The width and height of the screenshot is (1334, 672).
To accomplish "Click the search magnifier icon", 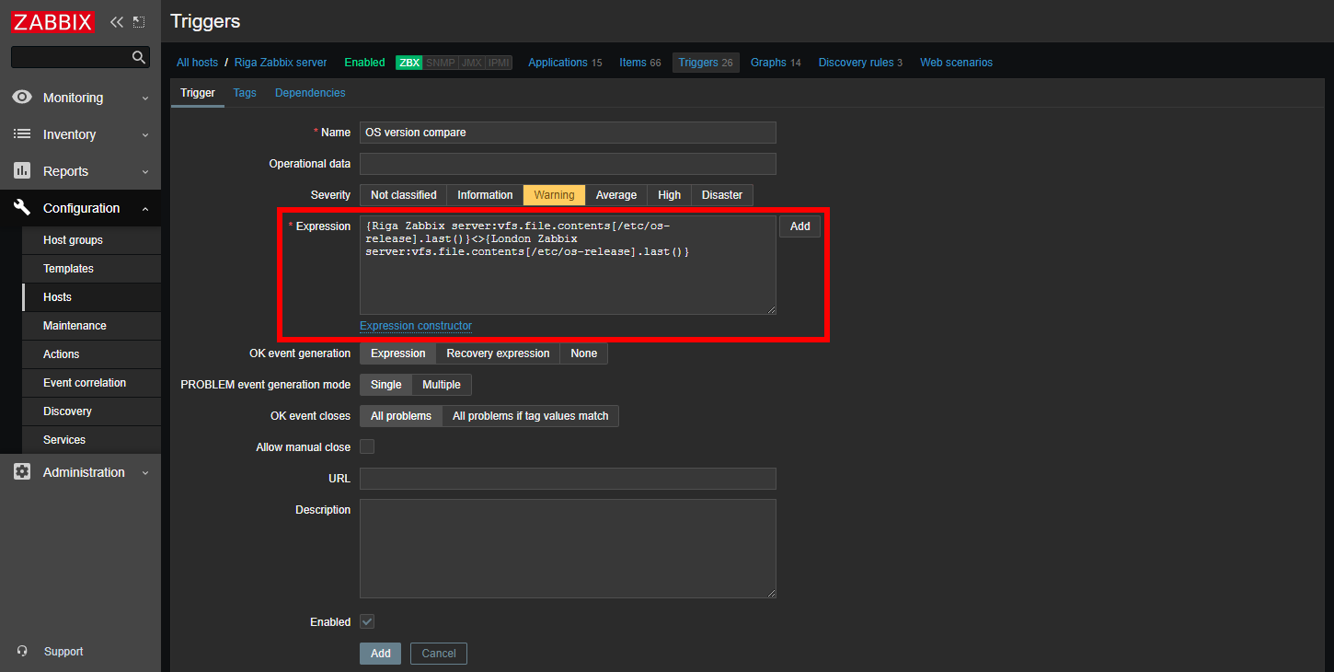I will (139, 56).
